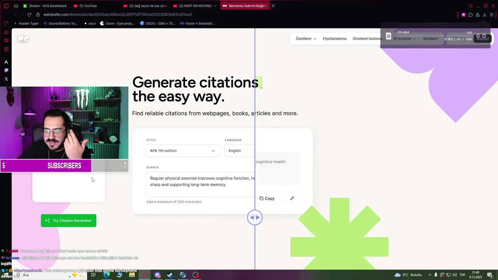Open the downloads panel icon
This screenshot has height=280, width=498.
tap(484, 15)
